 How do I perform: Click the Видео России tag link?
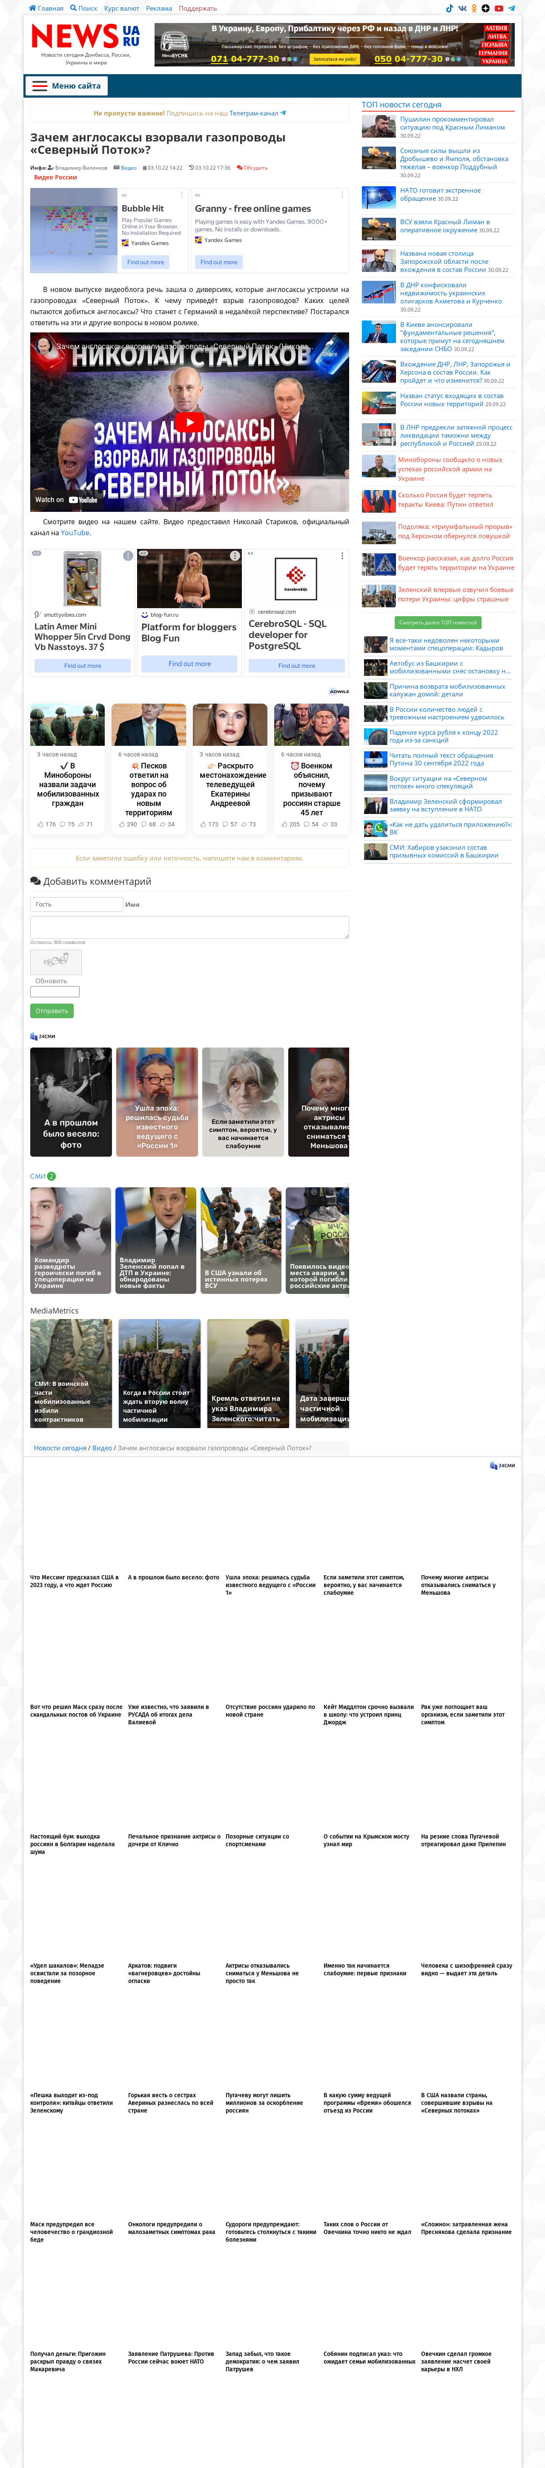coord(55,177)
